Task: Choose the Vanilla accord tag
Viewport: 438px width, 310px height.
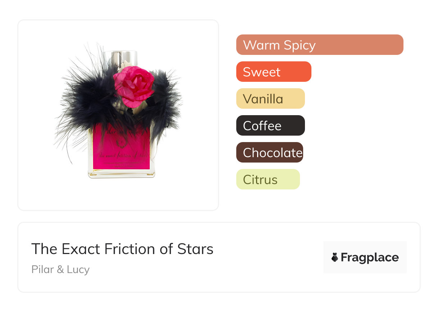Action: pyautogui.click(x=270, y=99)
